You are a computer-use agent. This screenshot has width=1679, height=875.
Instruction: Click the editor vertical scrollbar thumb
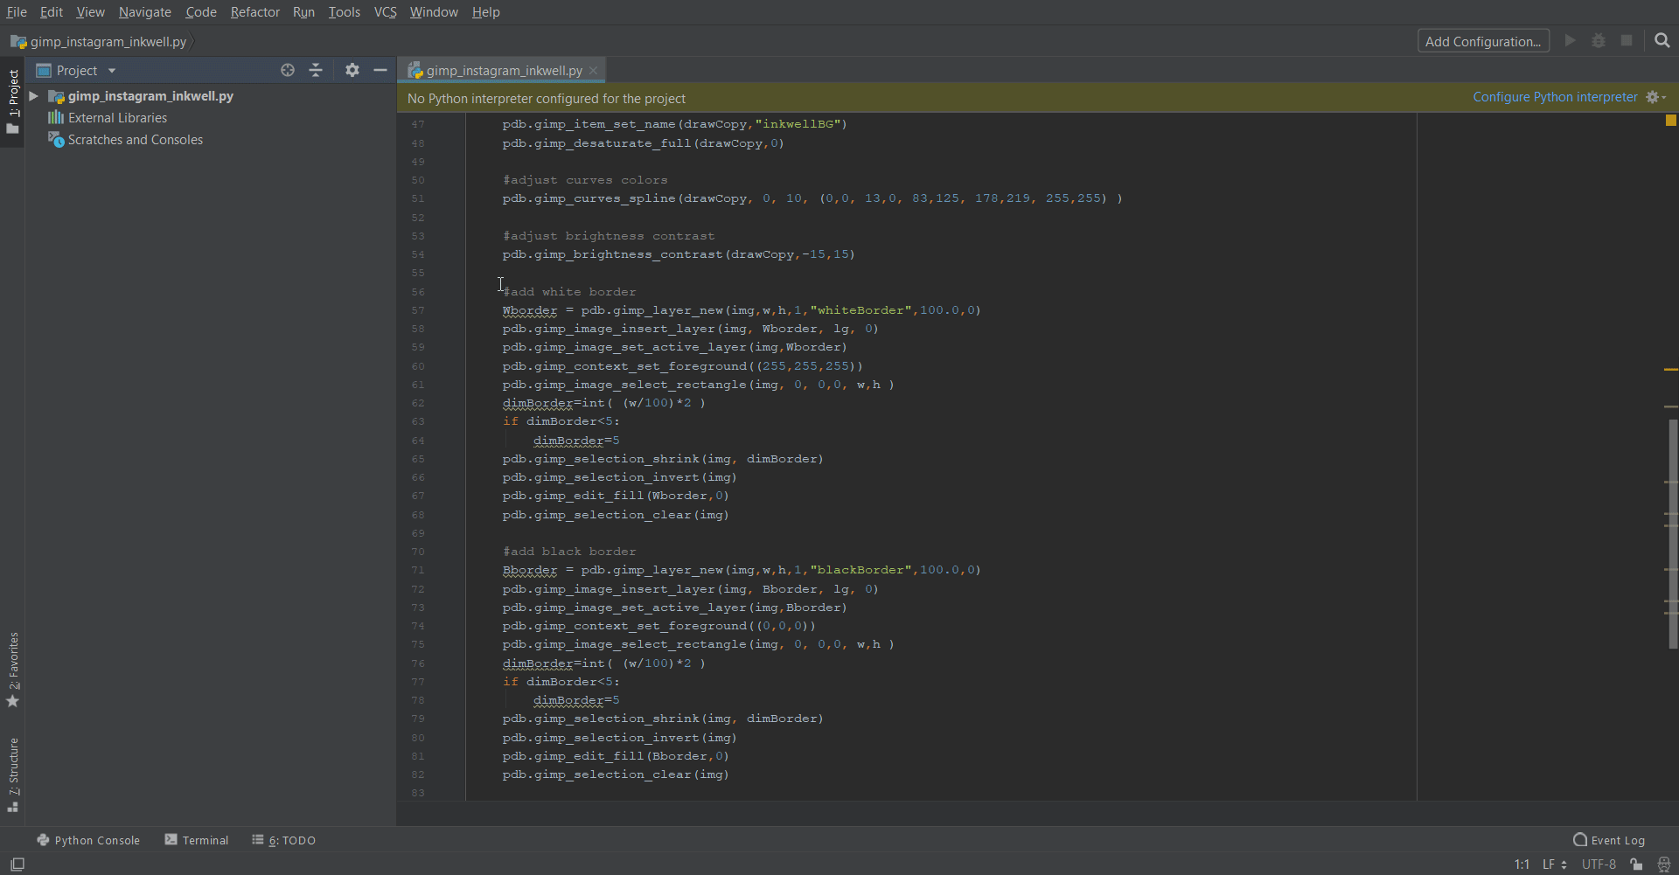(1673, 534)
